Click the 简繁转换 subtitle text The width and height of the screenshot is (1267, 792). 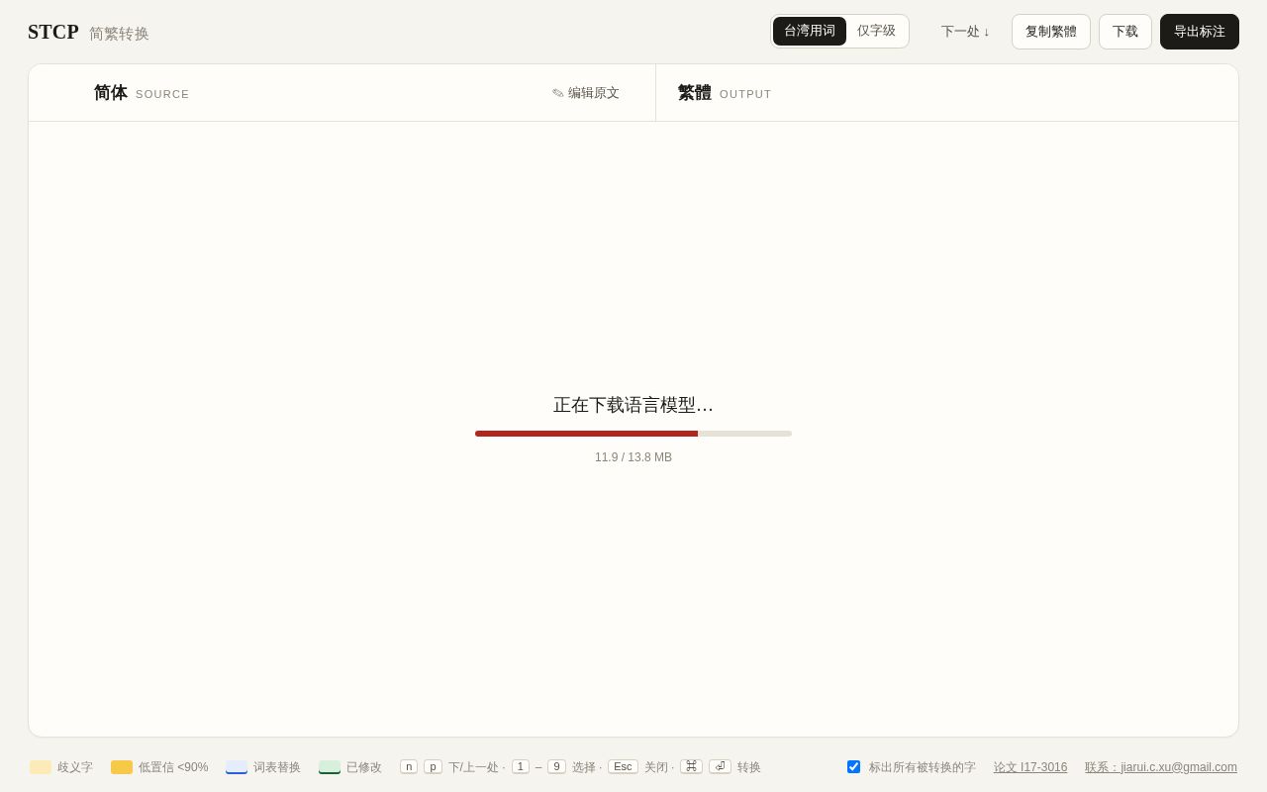tap(119, 34)
